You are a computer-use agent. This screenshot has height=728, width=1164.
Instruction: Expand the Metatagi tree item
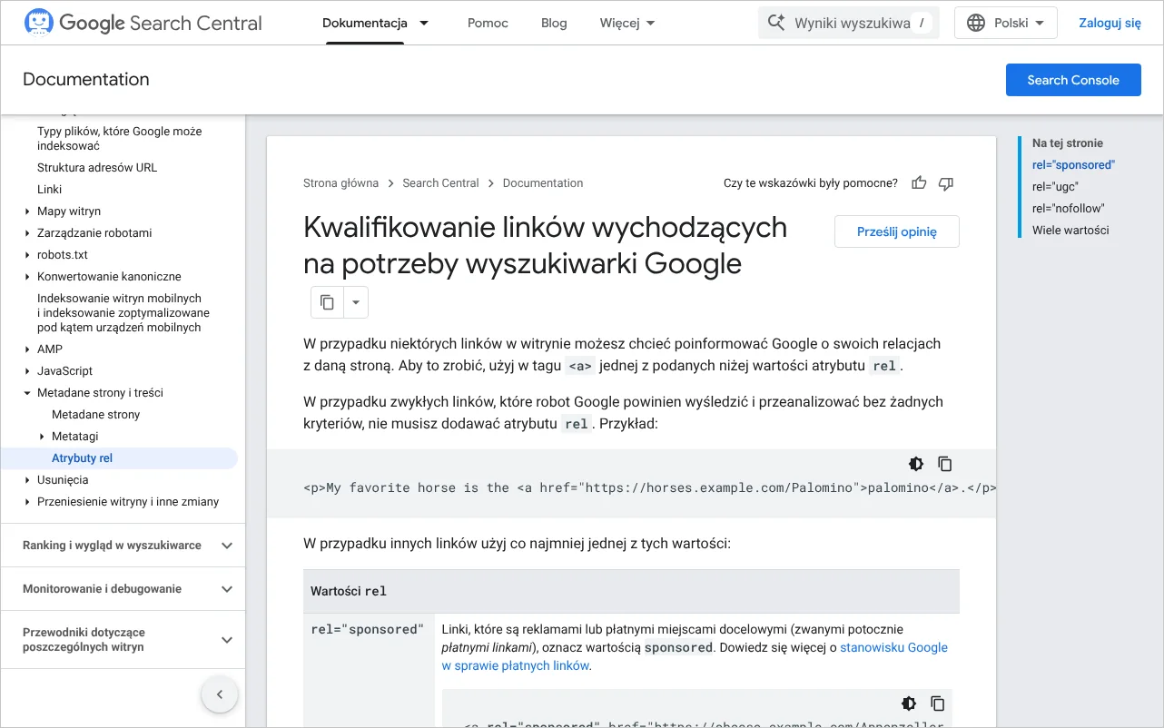coord(42,437)
